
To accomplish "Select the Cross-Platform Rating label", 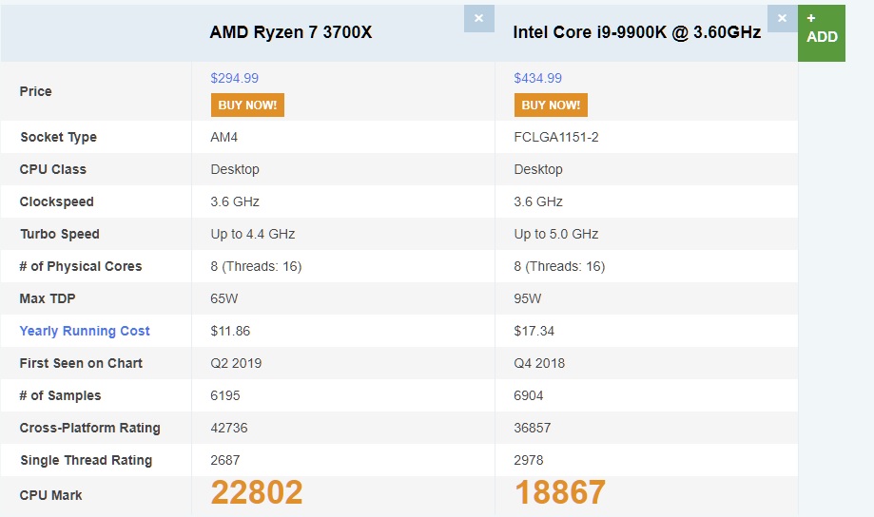I will pos(89,428).
